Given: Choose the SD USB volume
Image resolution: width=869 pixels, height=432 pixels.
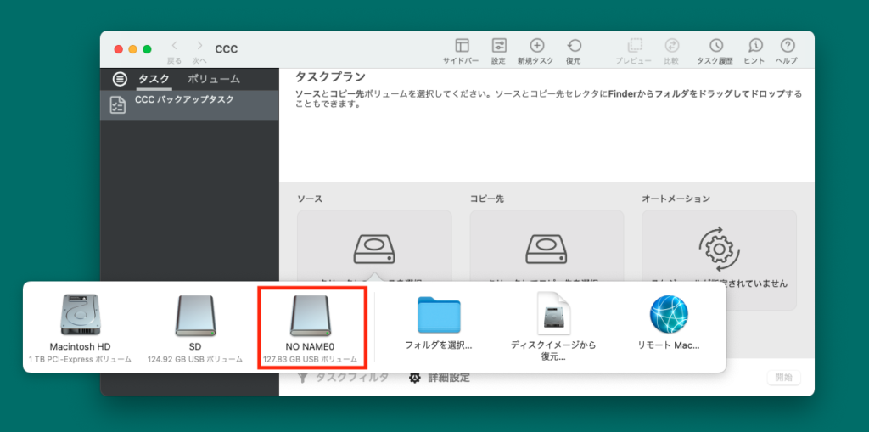Looking at the screenshot, I should click(x=195, y=328).
